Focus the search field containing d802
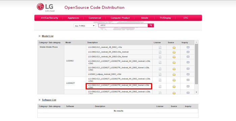The height and width of the screenshot is (121, 236). [123, 25]
